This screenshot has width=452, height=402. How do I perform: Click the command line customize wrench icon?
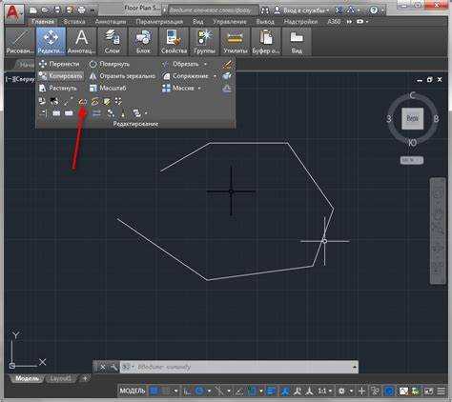pos(113,368)
